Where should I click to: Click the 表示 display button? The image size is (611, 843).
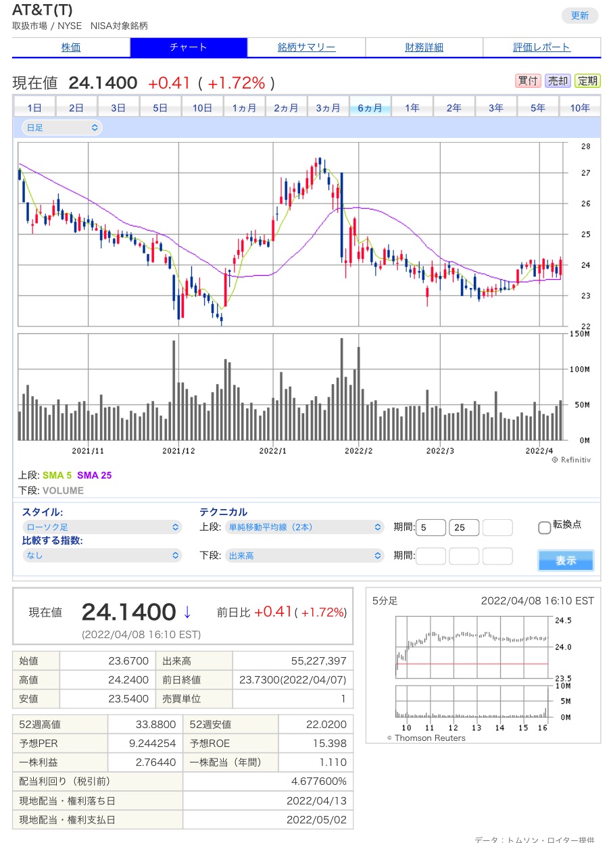click(566, 560)
